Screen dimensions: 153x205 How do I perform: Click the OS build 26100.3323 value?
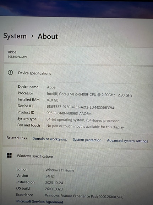coord(54,189)
